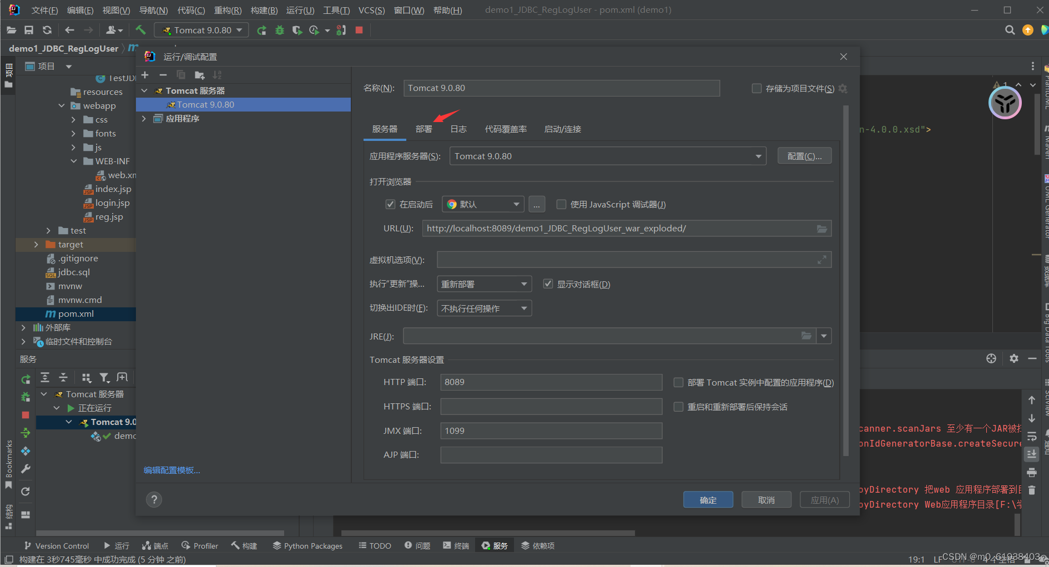The image size is (1049, 567).
Task: Click the dialog's vertical scrollbar
Action: (x=846, y=280)
